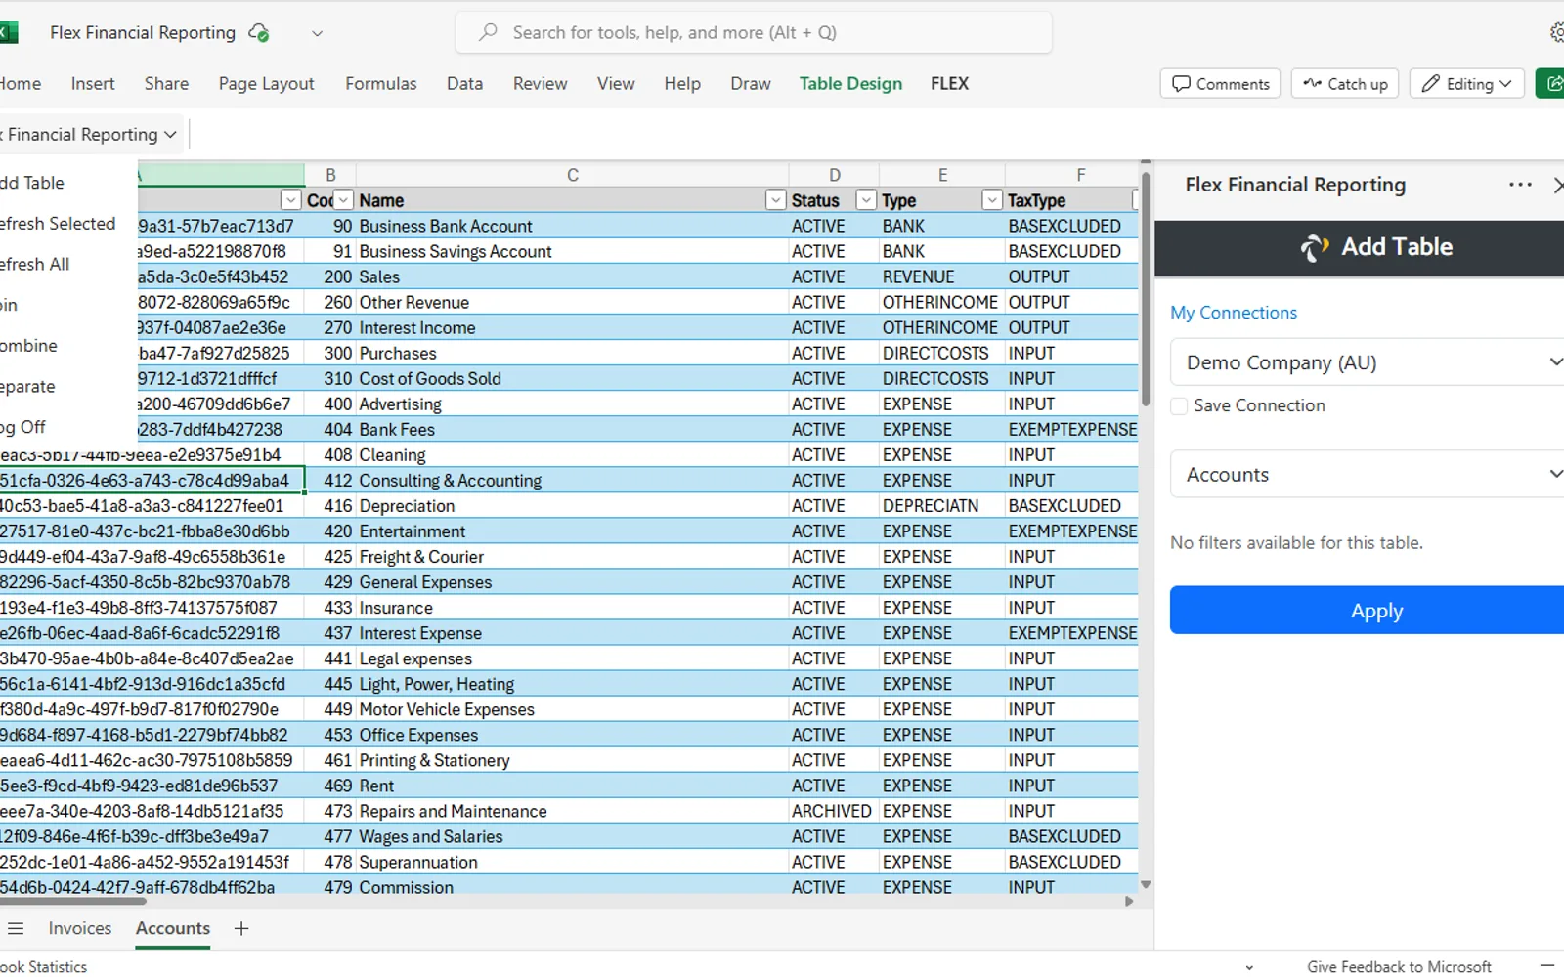Open the Editing mode dropdown
This screenshot has width=1564, height=977.
(x=1466, y=83)
